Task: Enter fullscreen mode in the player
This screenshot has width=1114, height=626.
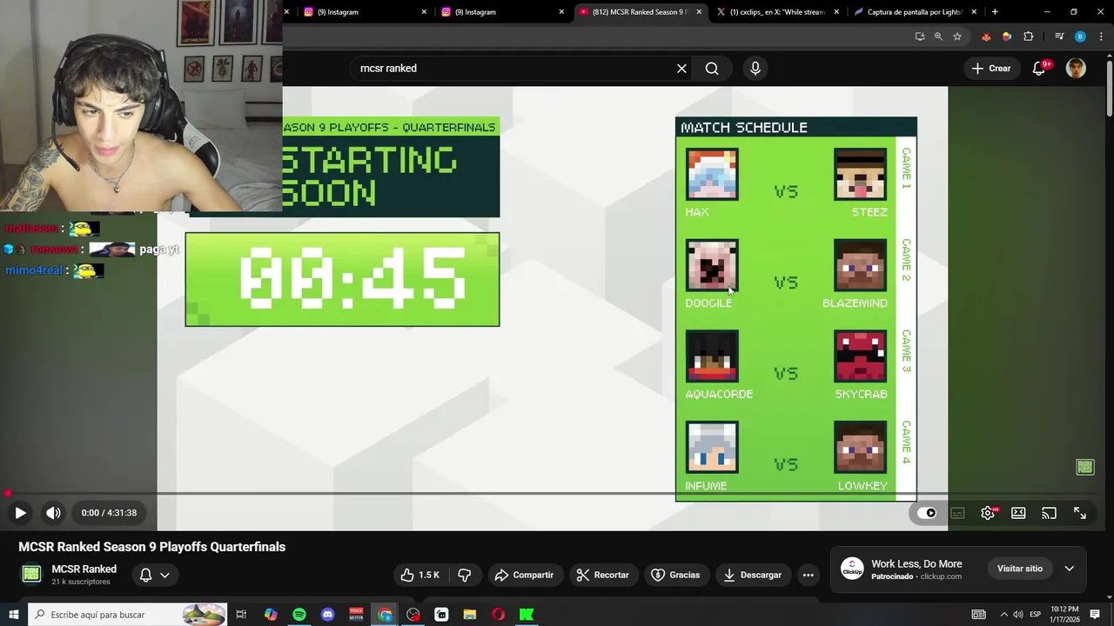Action: pos(1079,513)
